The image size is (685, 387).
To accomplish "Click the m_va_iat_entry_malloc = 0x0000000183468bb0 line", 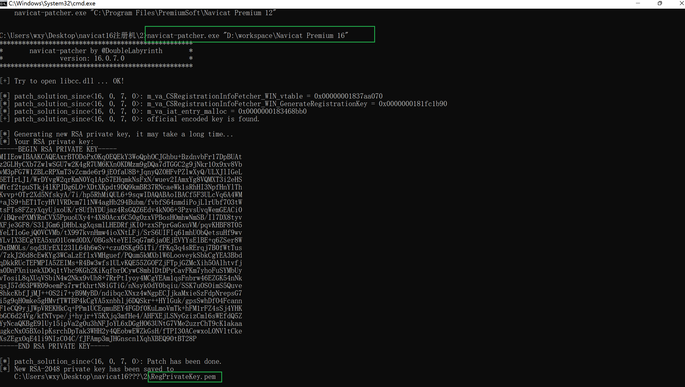I will [153, 111].
